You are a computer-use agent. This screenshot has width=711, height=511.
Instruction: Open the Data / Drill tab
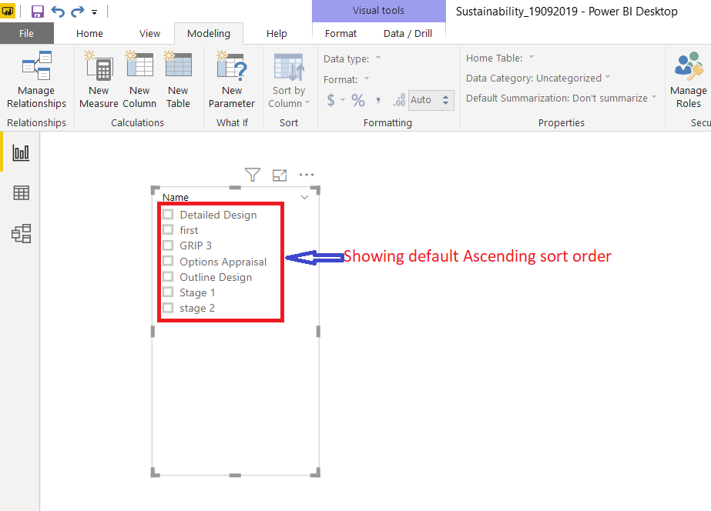pos(407,34)
